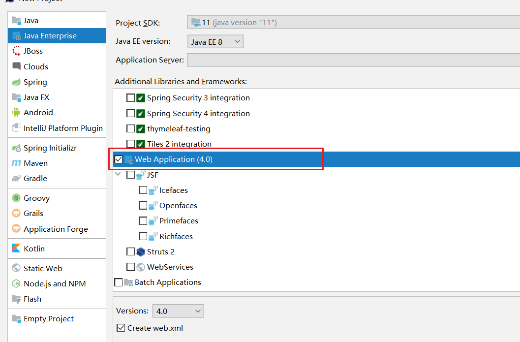Select the Static Web entry
The image size is (520, 342).
pyautogui.click(x=57, y=268)
